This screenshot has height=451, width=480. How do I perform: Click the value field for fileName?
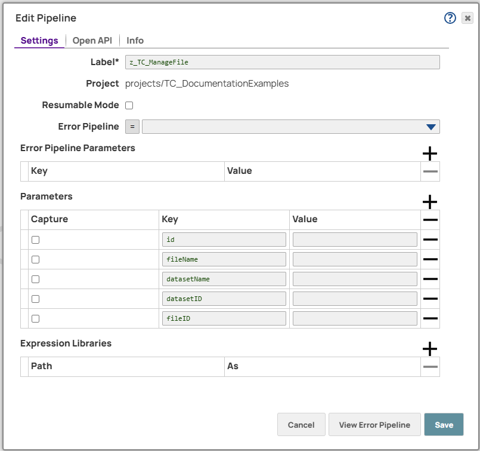click(x=355, y=259)
